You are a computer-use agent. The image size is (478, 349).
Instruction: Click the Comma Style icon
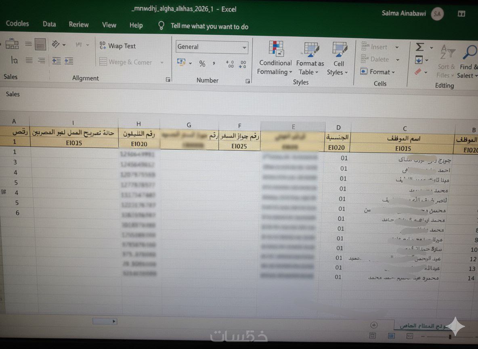[x=214, y=63]
